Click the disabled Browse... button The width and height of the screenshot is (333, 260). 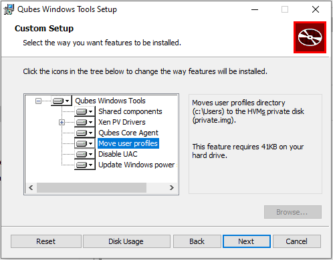(293, 212)
